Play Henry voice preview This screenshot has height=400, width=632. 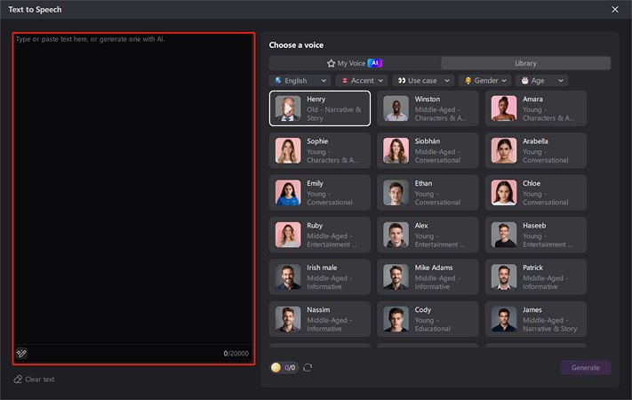[288, 108]
